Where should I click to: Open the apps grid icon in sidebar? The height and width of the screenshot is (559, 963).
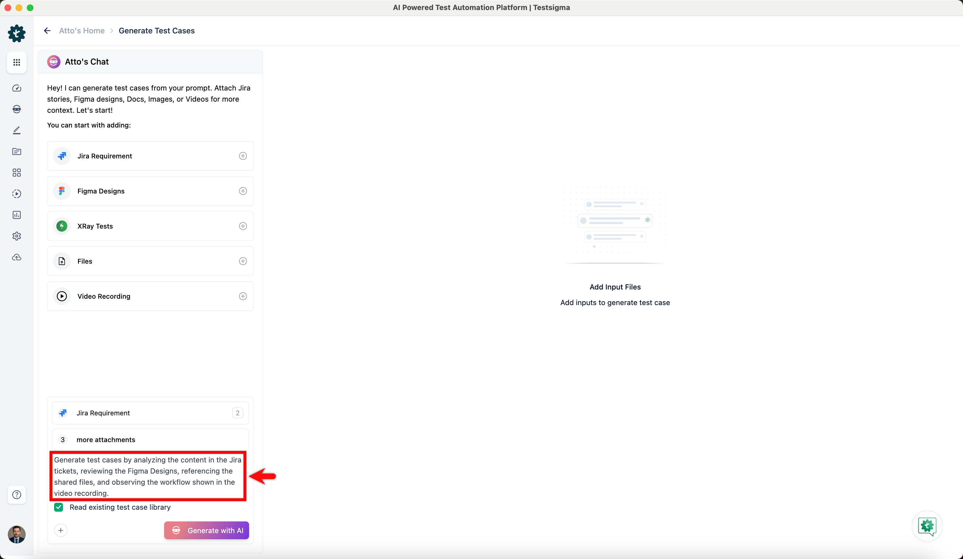(16, 62)
